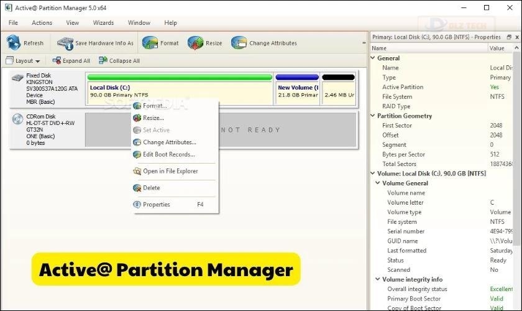This screenshot has width=522, height=311.
Task: Collapse Volume: Local Disk (C:) section
Action: pos(373,174)
